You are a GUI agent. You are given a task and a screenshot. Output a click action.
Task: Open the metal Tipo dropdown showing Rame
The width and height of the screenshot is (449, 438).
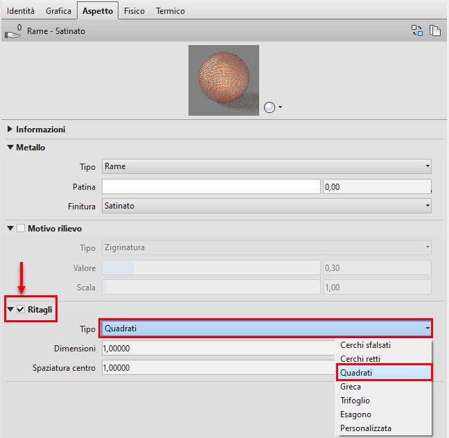(x=266, y=166)
